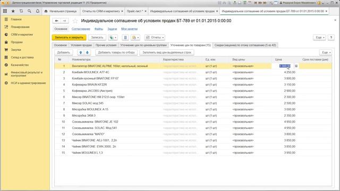Click the Казначейство sidebar icon
Screen dimensions: 340x191
[6, 65]
